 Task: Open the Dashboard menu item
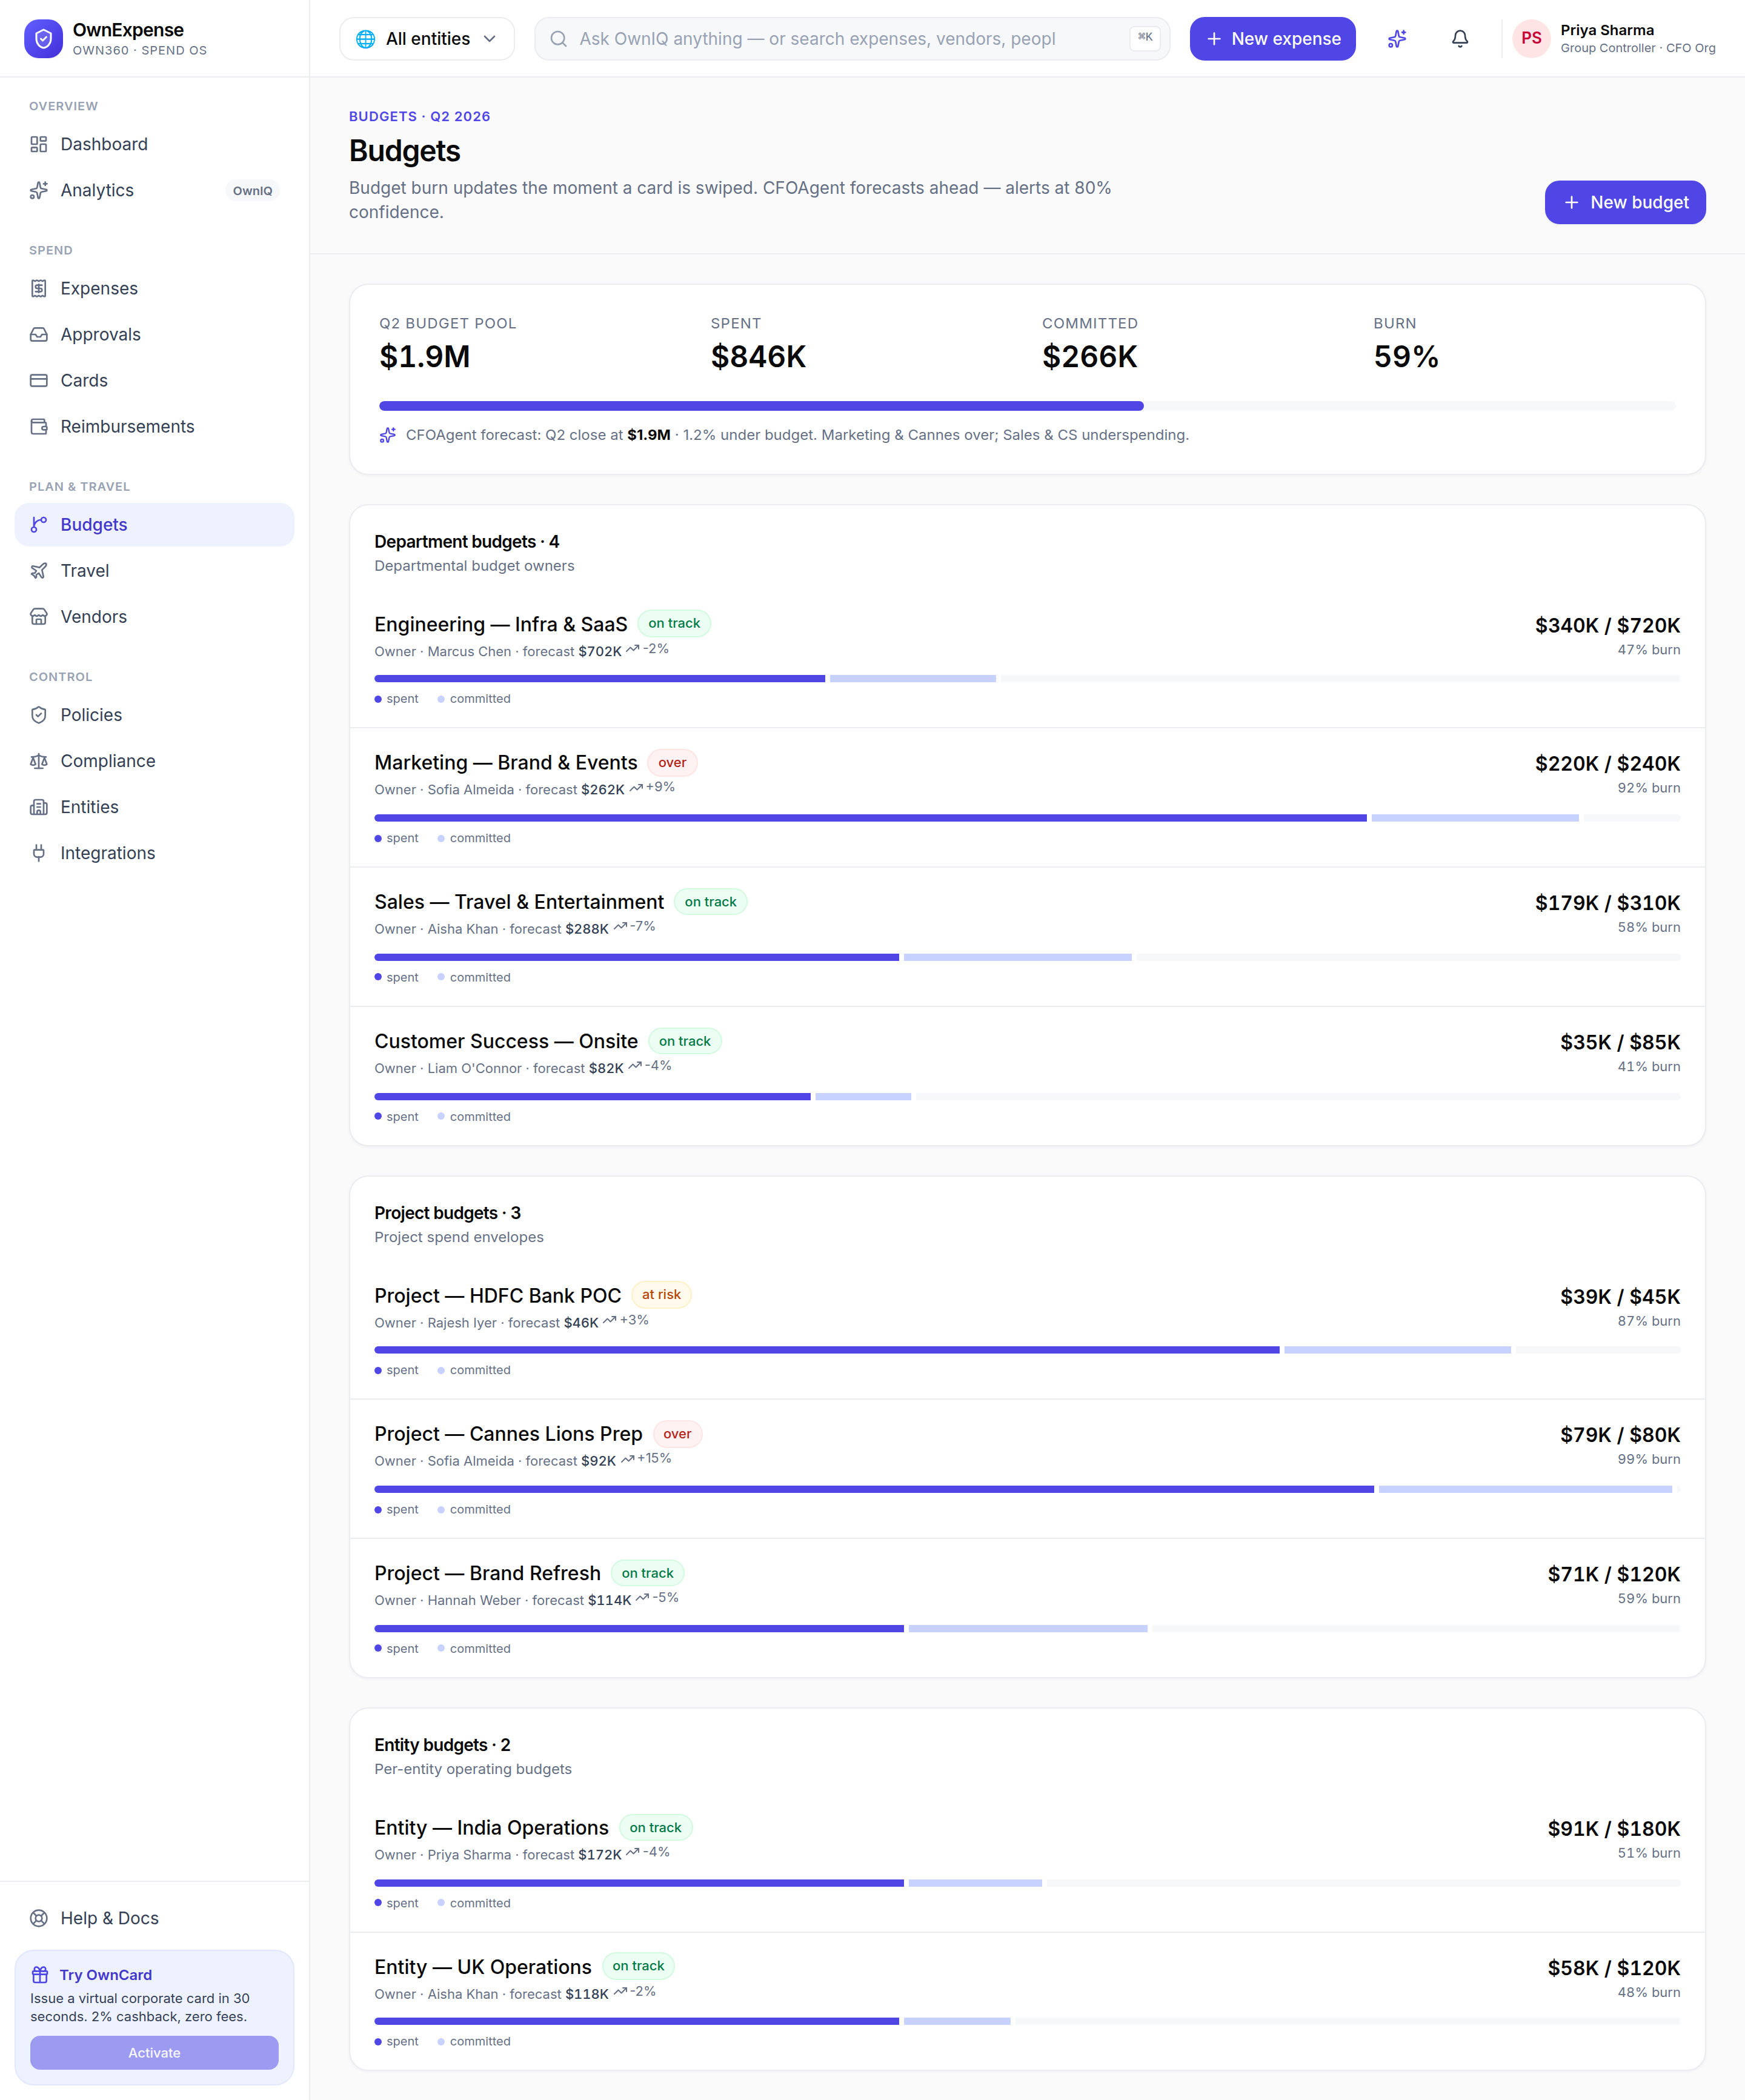tap(154, 144)
